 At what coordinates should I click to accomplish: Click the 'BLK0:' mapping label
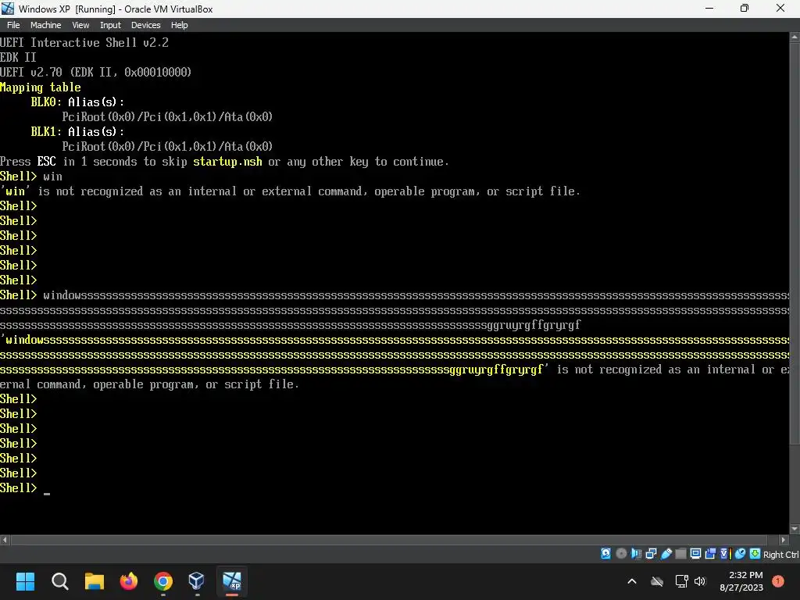pyautogui.click(x=46, y=102)
